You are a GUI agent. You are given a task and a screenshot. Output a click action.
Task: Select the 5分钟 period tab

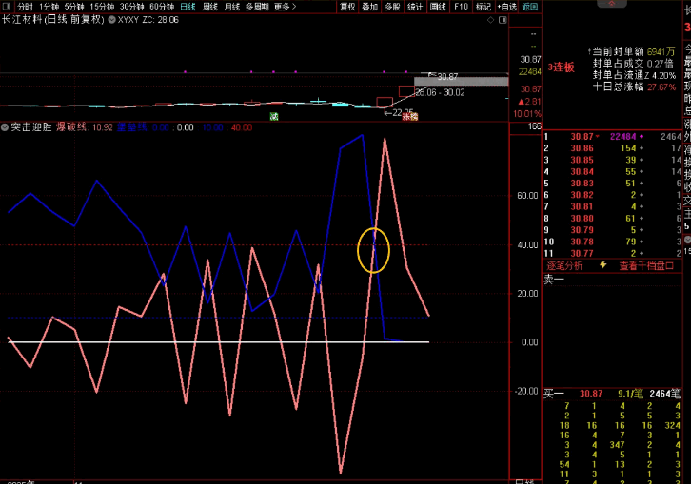[74, 6]
